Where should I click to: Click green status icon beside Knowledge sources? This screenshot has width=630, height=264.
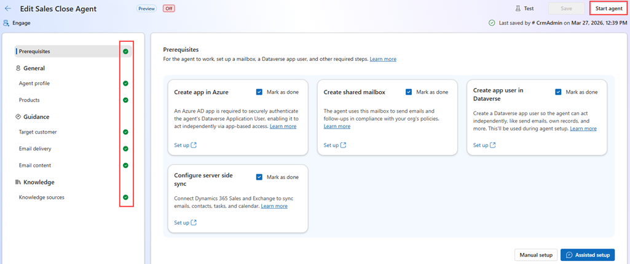125,198
